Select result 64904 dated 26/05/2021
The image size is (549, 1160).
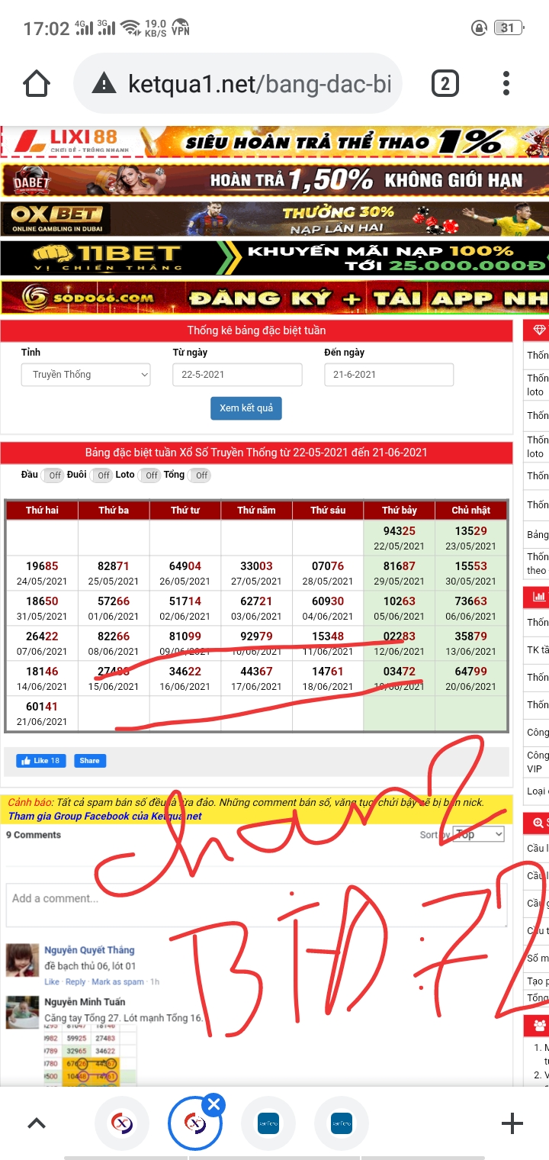pos(185,573)
